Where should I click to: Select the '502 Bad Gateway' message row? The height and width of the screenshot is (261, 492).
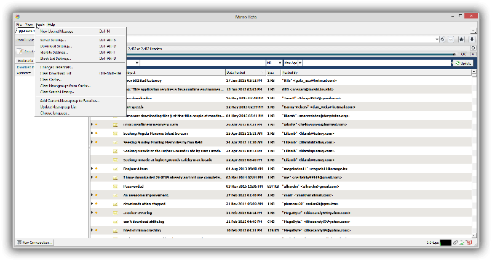point(281,81)
